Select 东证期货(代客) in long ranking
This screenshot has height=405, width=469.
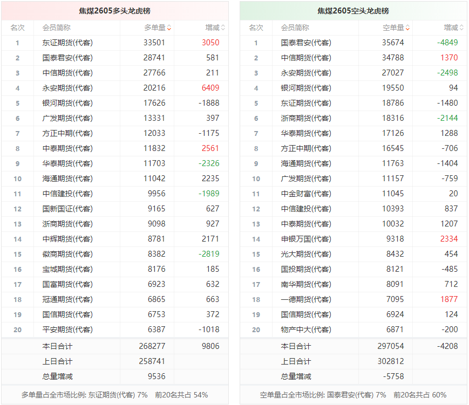point(67,43)
